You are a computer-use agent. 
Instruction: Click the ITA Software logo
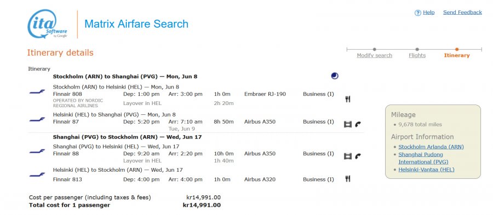pos(48,24)
